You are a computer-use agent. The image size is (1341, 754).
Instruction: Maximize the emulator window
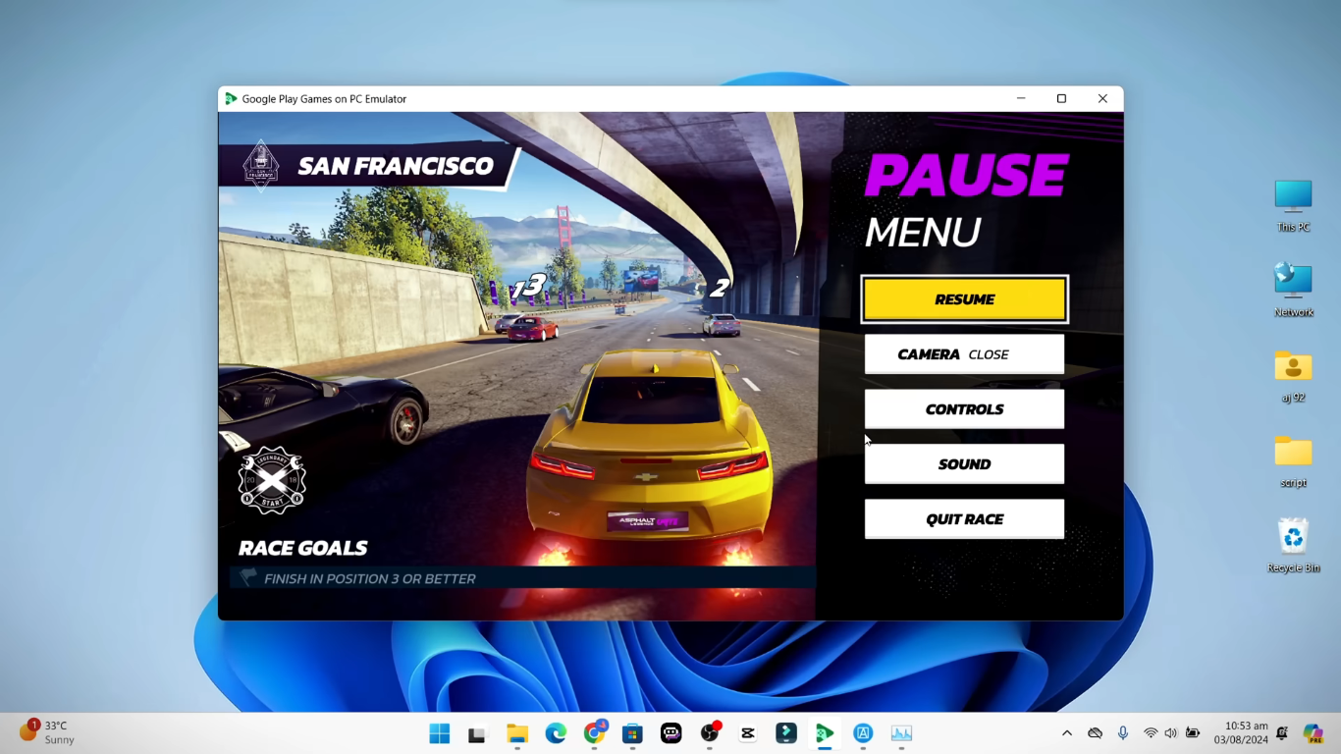click(x=1061, y=98)
